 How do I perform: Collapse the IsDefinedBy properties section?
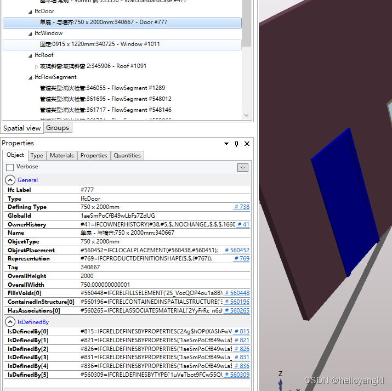tap(10, 322)
